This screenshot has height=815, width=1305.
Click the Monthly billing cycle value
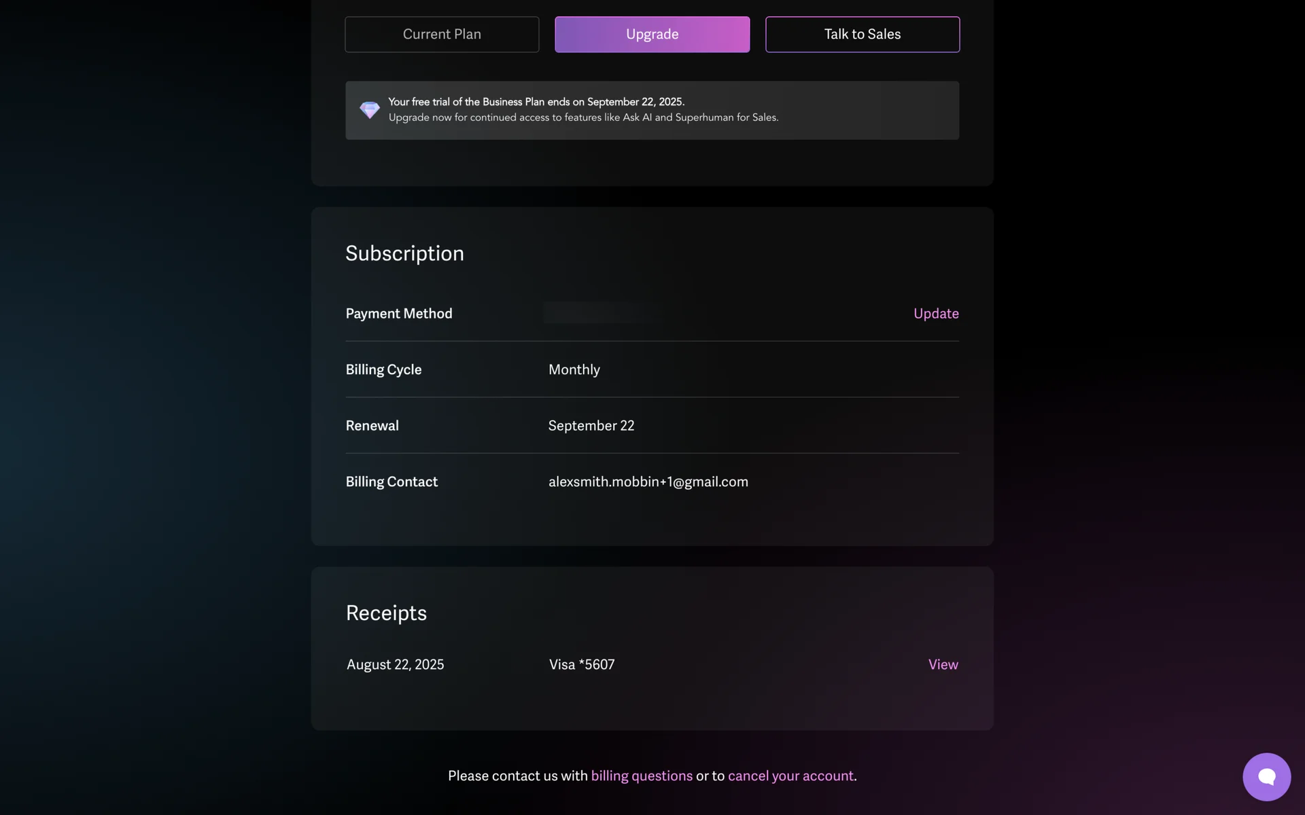click(x=574, y=369)
